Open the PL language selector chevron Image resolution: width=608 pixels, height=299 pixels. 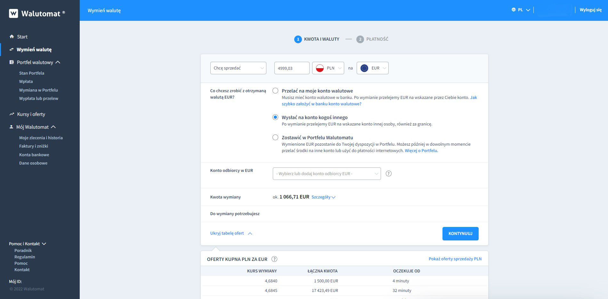[528, 10]
